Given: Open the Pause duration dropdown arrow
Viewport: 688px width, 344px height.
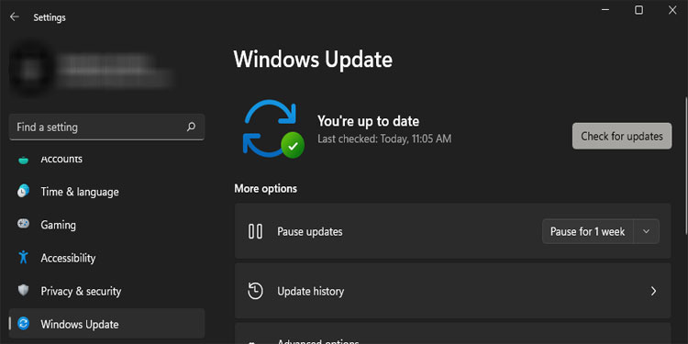Looking at the screenshot, I should coord(646,231).
